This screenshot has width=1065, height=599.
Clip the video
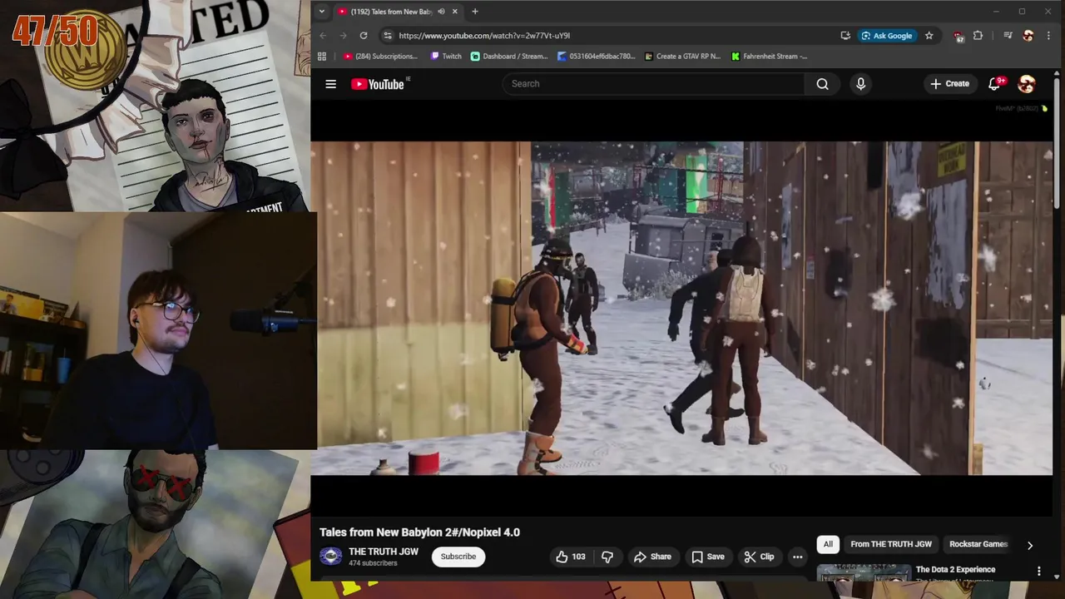click(x=759, y=557)
